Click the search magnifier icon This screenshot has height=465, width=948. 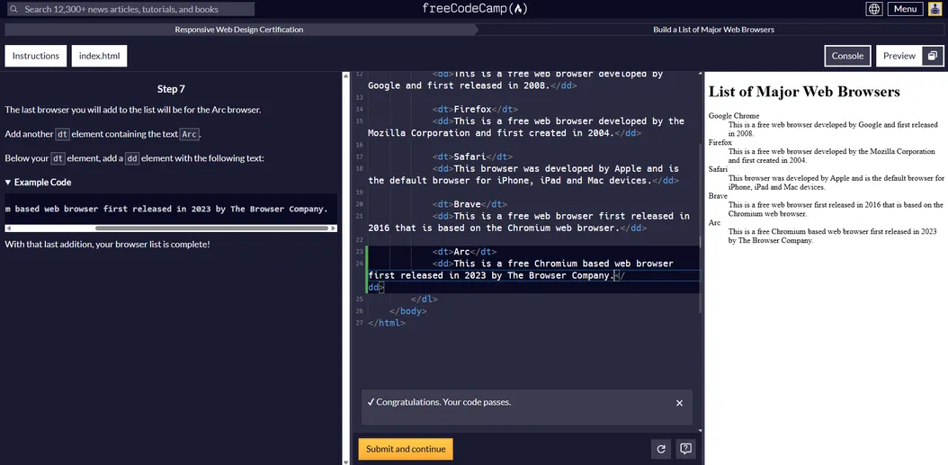coord(13,9)
